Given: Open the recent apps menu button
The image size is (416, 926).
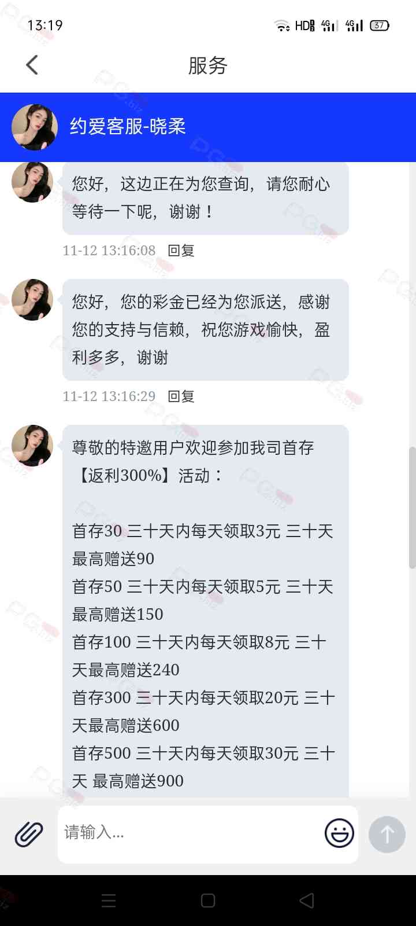Looking at the screenshot, I should point(109,901).
